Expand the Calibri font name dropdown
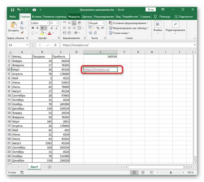The height and width of the screenshot is (182, 204). tap(48, 23)
